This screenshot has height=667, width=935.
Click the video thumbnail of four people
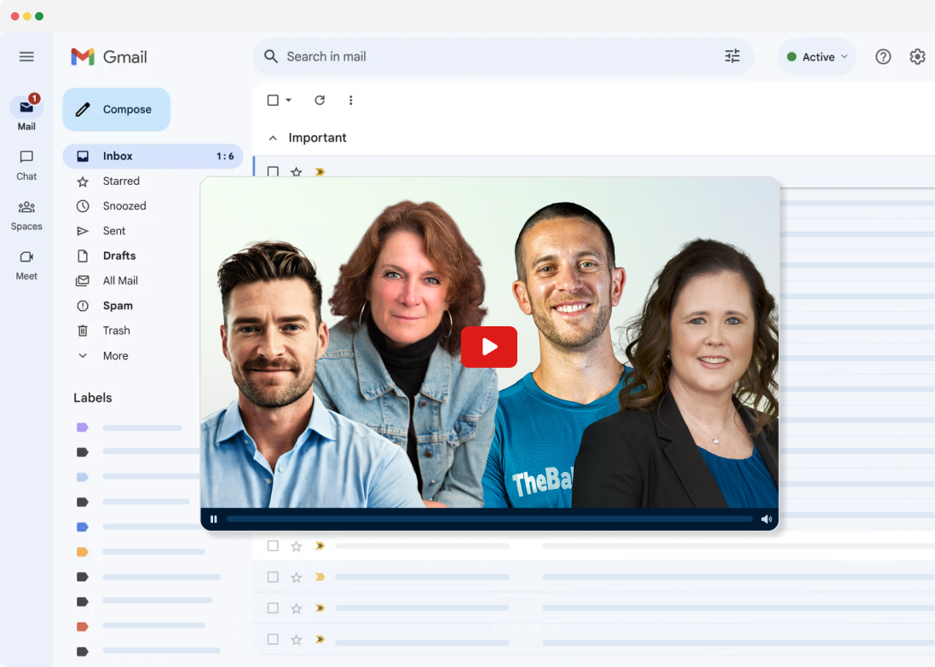489,342
